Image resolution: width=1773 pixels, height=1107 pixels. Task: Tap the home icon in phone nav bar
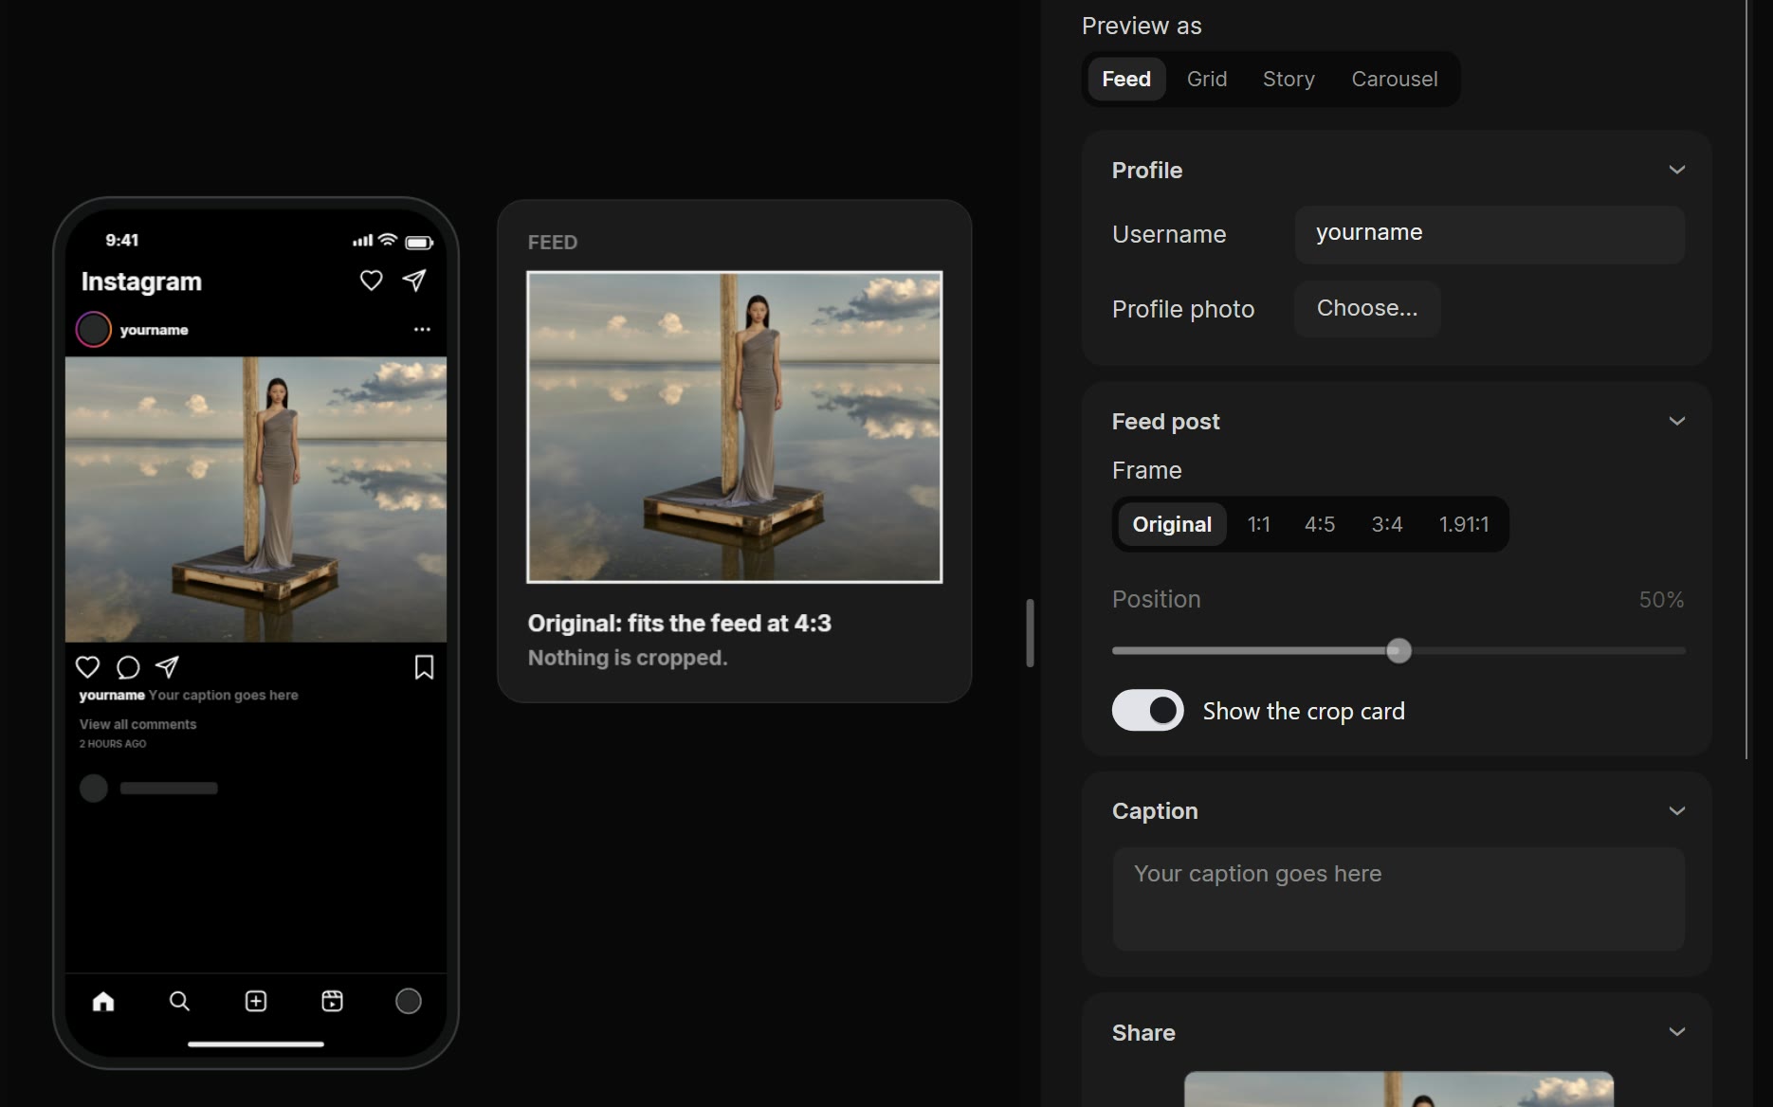coord(103,1001)
